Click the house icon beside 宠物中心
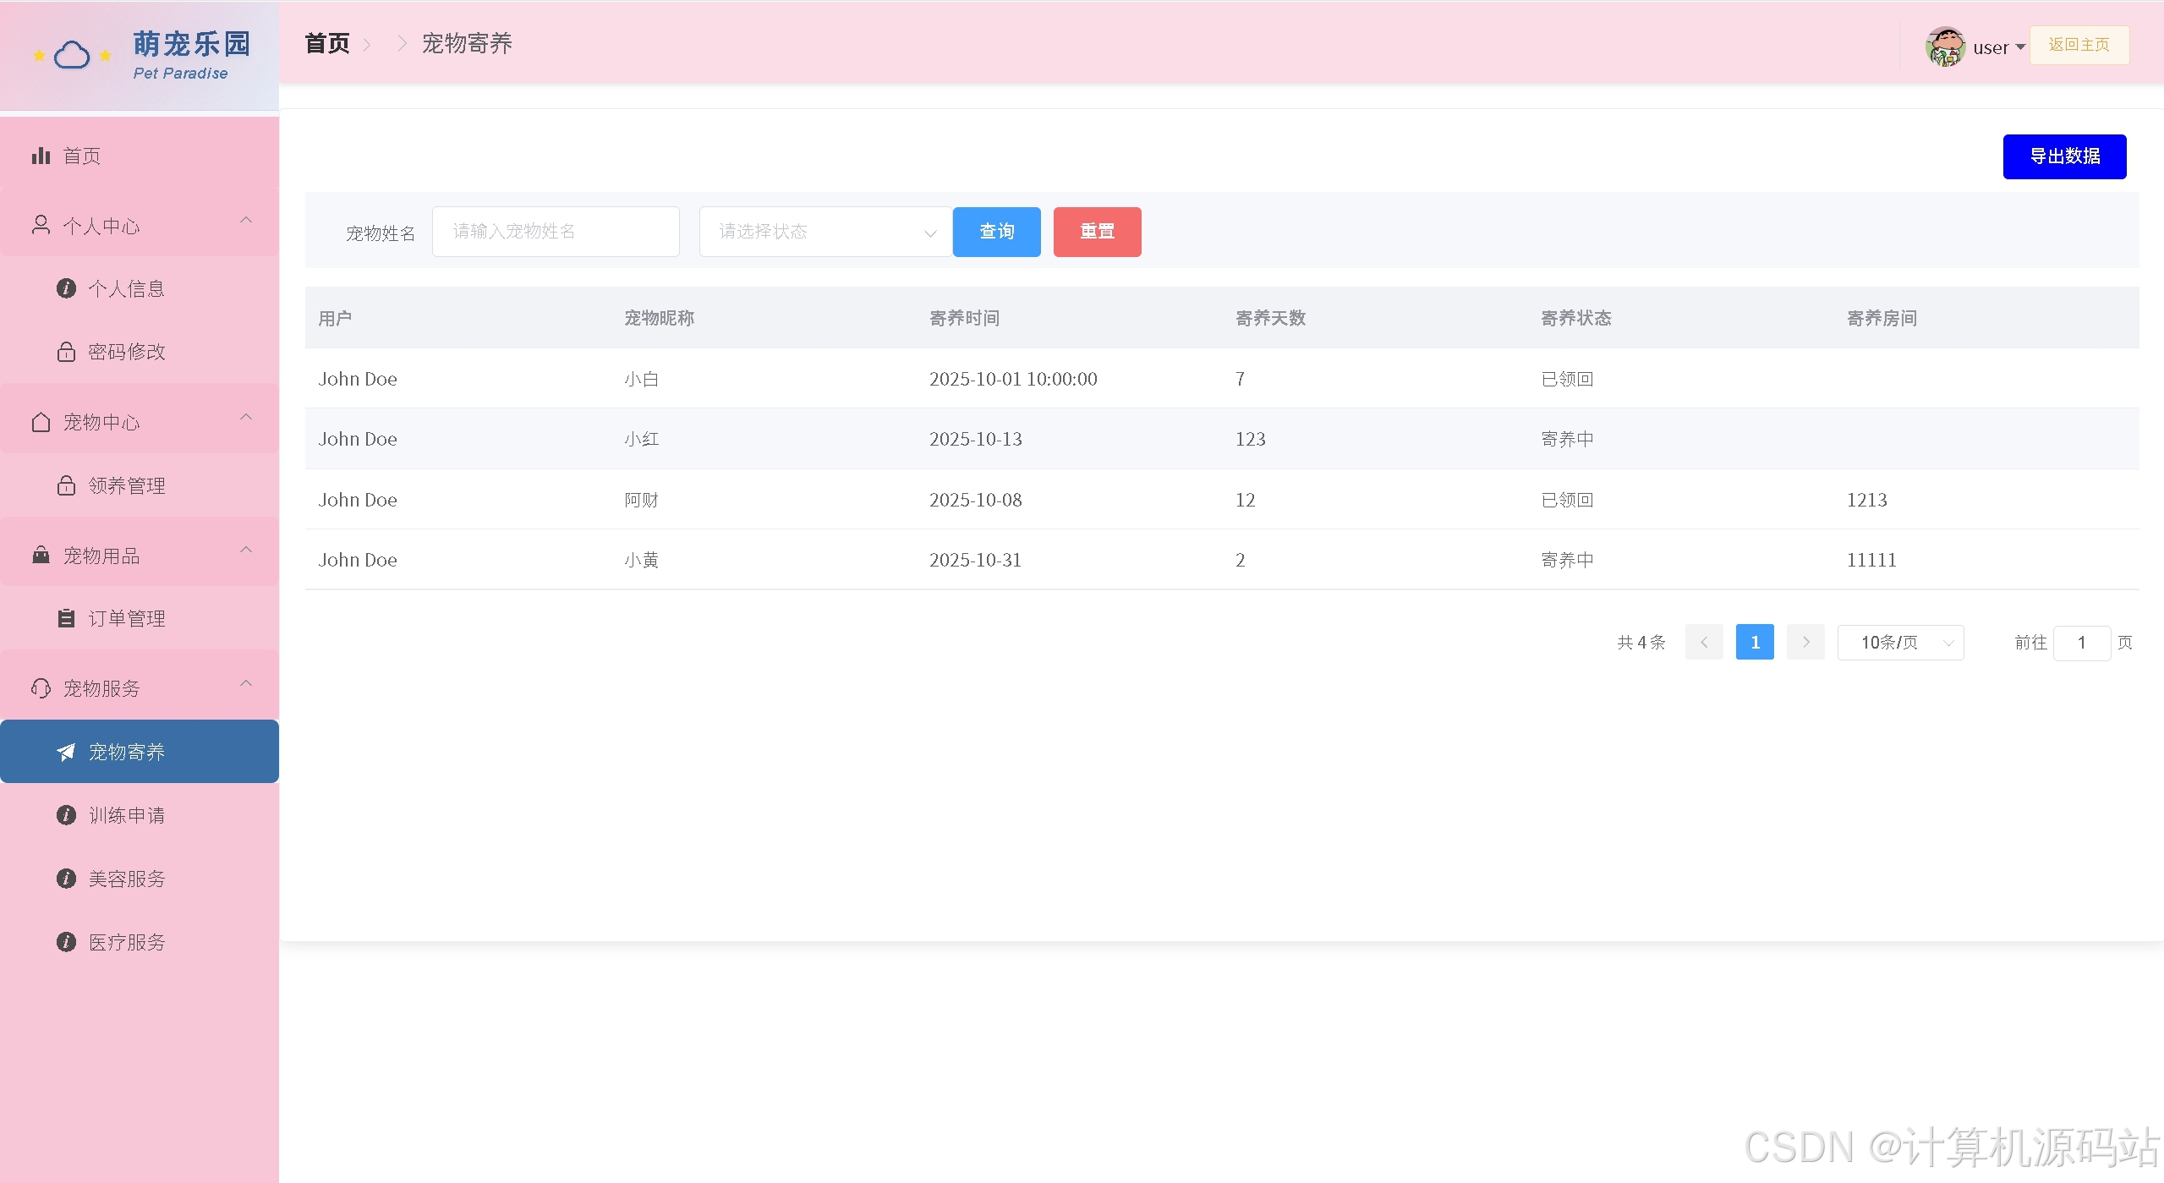 tap(41, 422)
